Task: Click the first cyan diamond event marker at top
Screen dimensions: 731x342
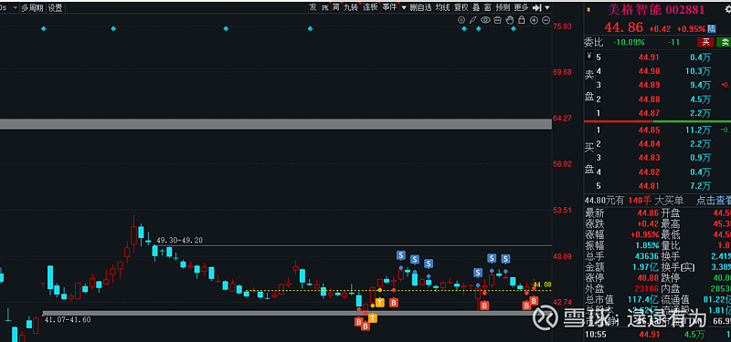Action: click(x=43, y=29)
